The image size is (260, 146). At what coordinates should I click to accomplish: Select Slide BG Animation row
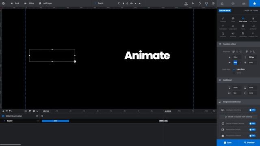(x=19, y=116)
